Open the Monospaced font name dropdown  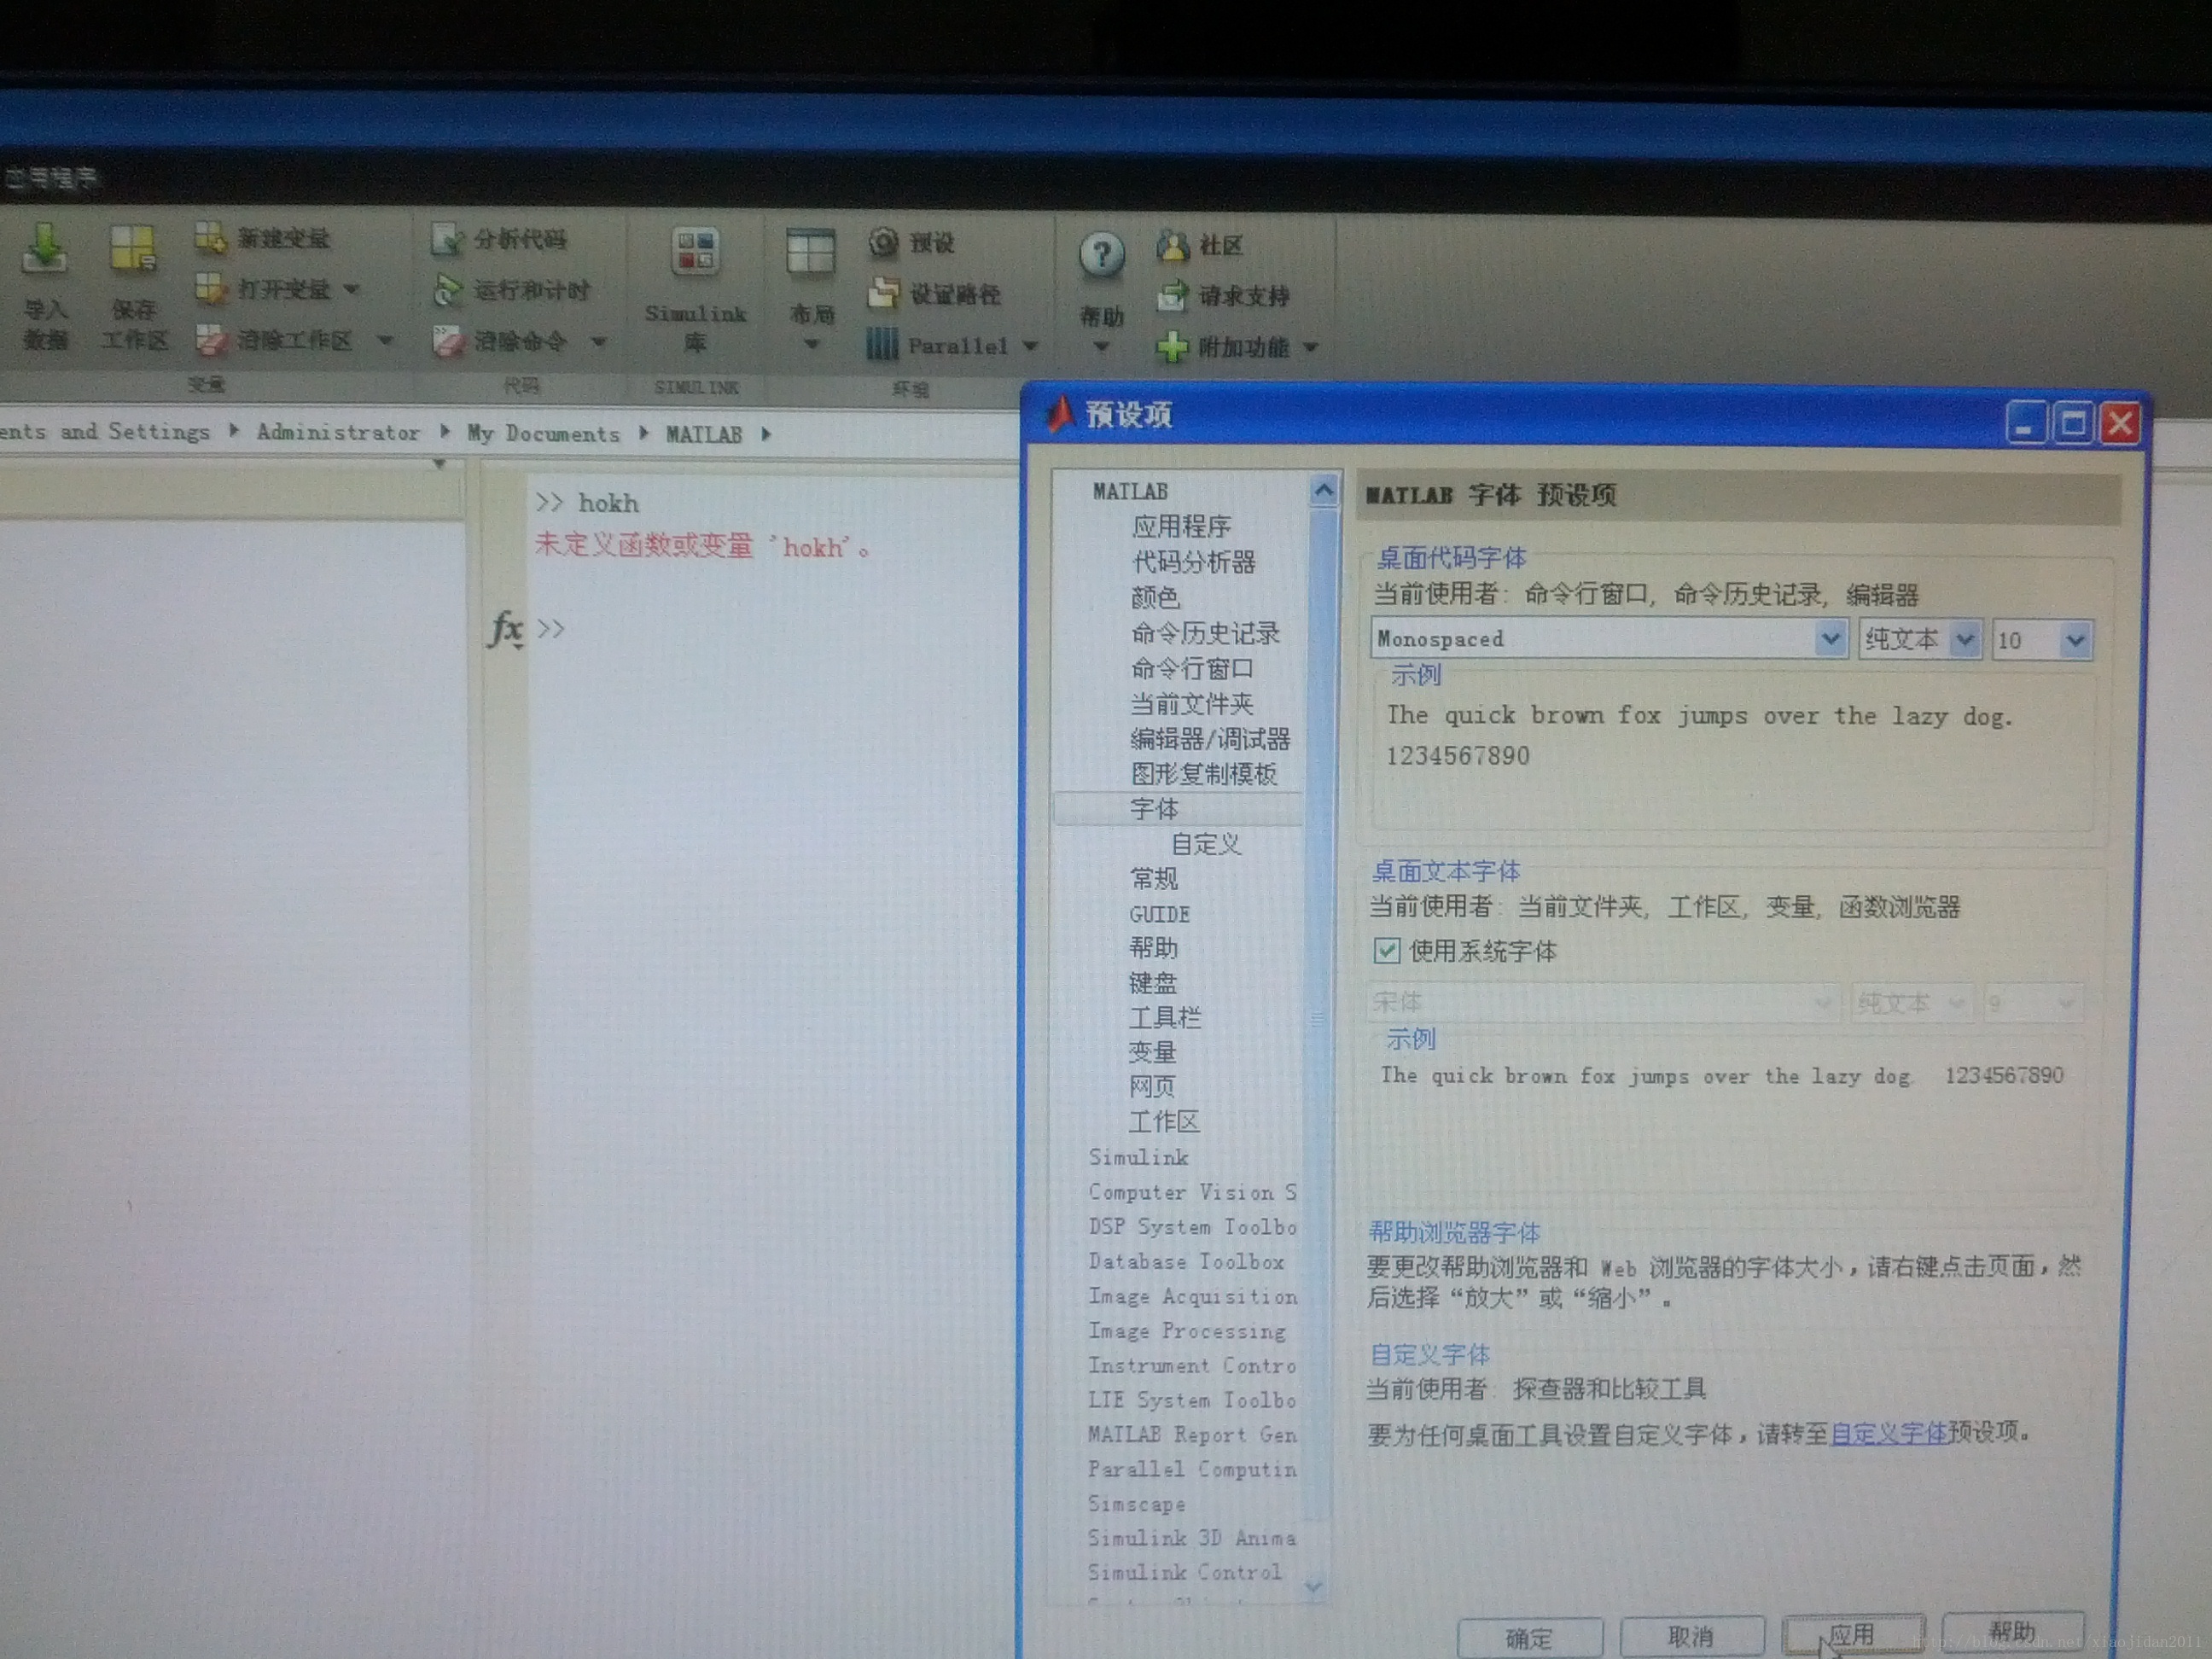(1830, 639)
